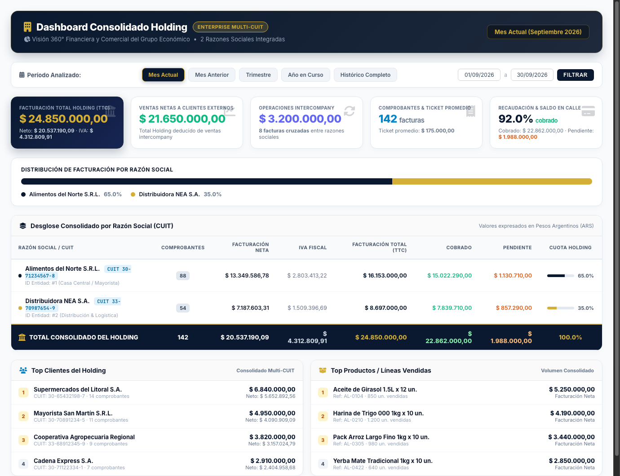Click the Alimentos del Norte S.R.L. table row name
The image size is (620, 476).
point(62,269)
